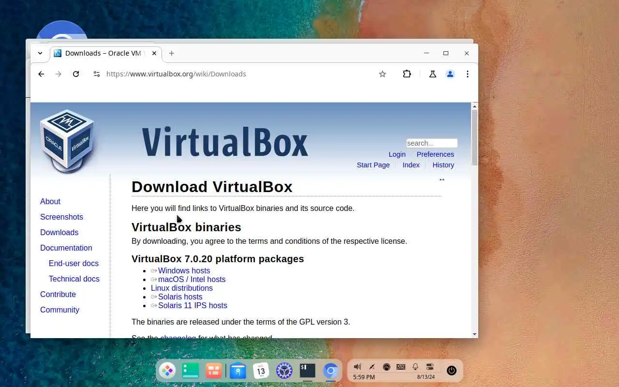Open the on-screen keyboard tray icon
Screen dimensions: 619x387
tap(401, 367)
